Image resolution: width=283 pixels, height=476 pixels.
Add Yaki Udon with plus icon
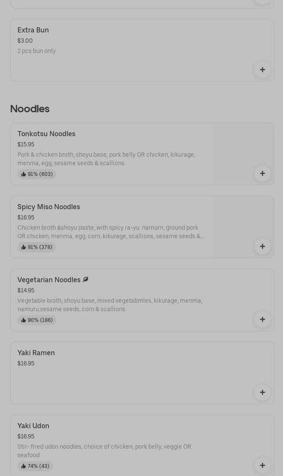click(262, 465)
